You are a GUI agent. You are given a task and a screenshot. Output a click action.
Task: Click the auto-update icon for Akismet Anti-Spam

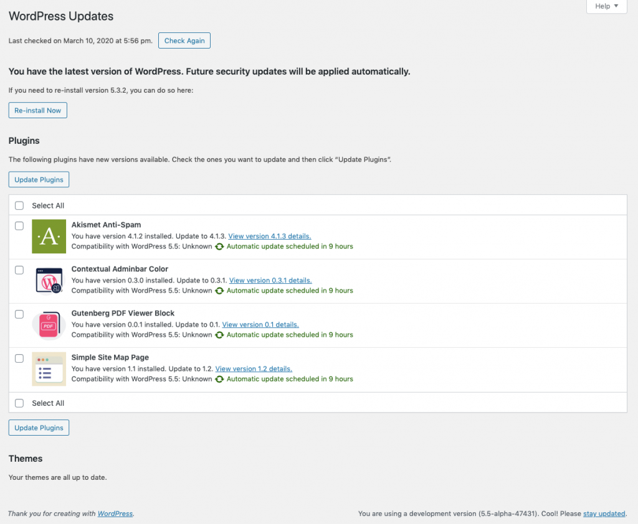point(219,247)
